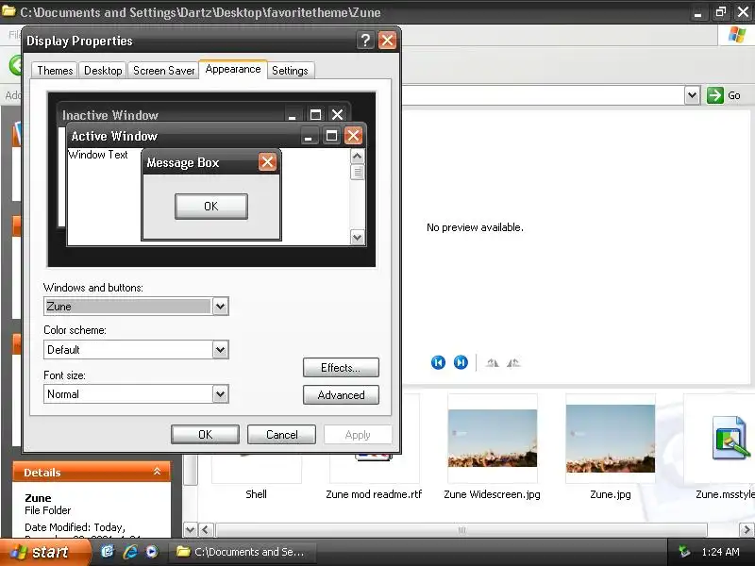
Task: Cancel the Display Properties dialog
Action: [281, 435]
